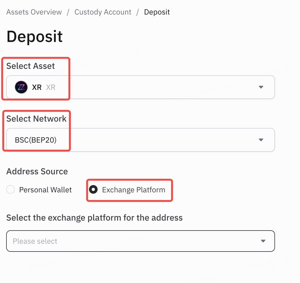Screen dimensions: 300x283
Task: Click the exchange platform dropdown caret icon
Action: [263, 241]
